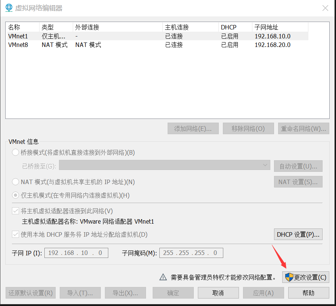Click the 主机连接 column header
The height and width of the screenshot is (306, 336).
(190, 27)
